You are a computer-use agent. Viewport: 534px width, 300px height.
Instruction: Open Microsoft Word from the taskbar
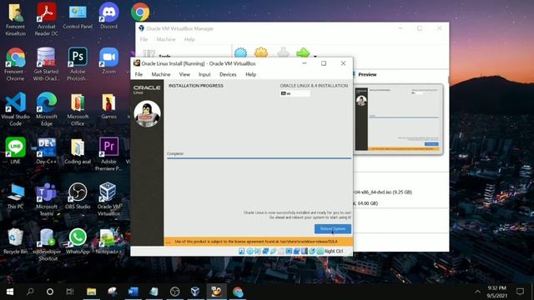point(133,292)
